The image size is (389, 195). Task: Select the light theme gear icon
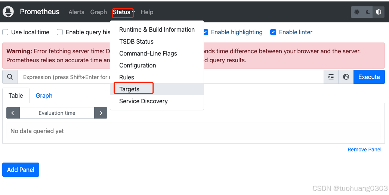(356, 12)
